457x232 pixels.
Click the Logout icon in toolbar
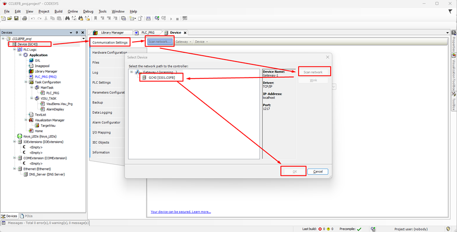pos(163,18)
